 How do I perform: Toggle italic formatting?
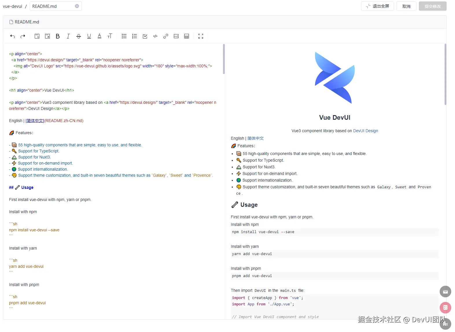pos(68,36)
